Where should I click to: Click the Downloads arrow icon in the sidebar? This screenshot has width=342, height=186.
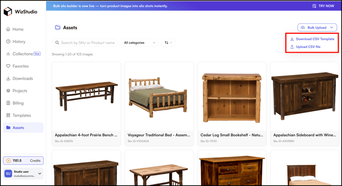(x=8, y=78)
